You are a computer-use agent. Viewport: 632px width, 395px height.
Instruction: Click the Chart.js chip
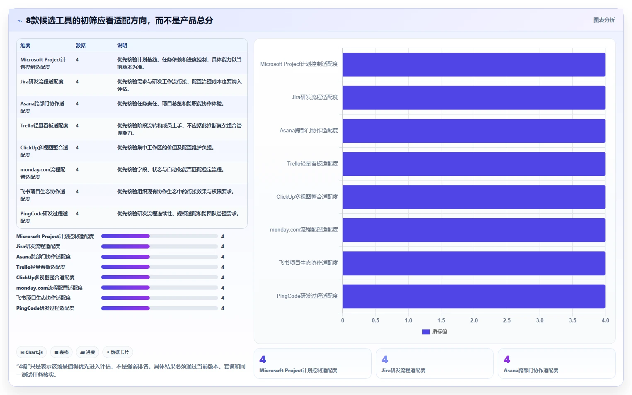(31, 352)
